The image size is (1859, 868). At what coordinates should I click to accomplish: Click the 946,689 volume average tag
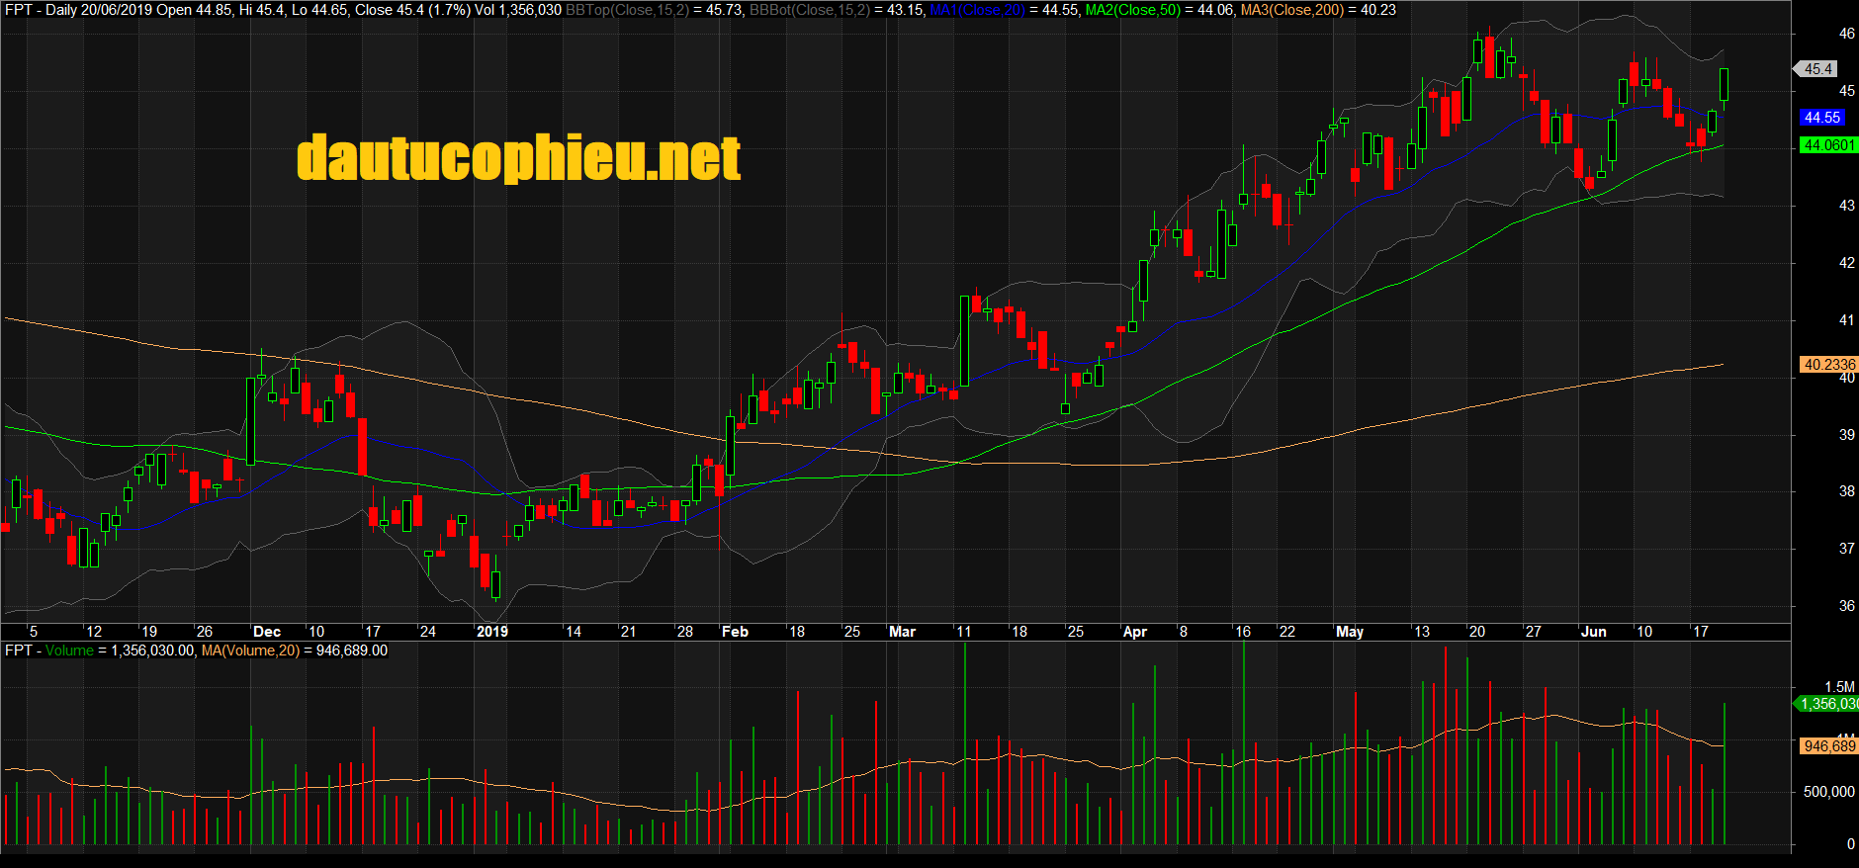coord(1827,746)
